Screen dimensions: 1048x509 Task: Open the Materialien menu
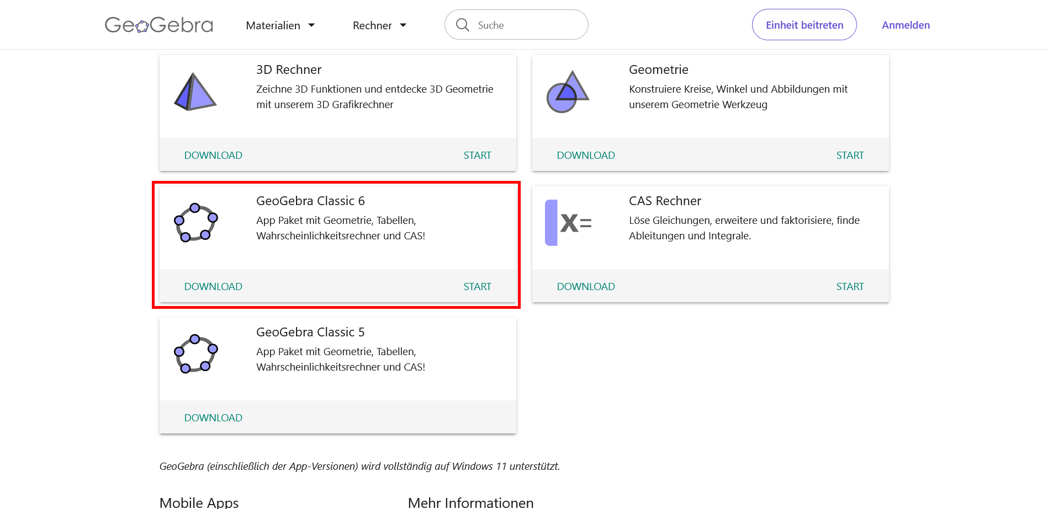[280, 25]
